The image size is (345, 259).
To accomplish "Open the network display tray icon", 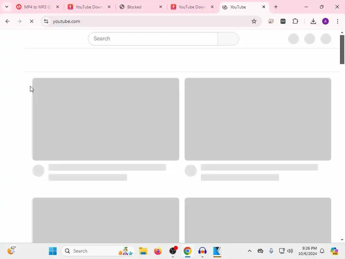I will point(282,251).
